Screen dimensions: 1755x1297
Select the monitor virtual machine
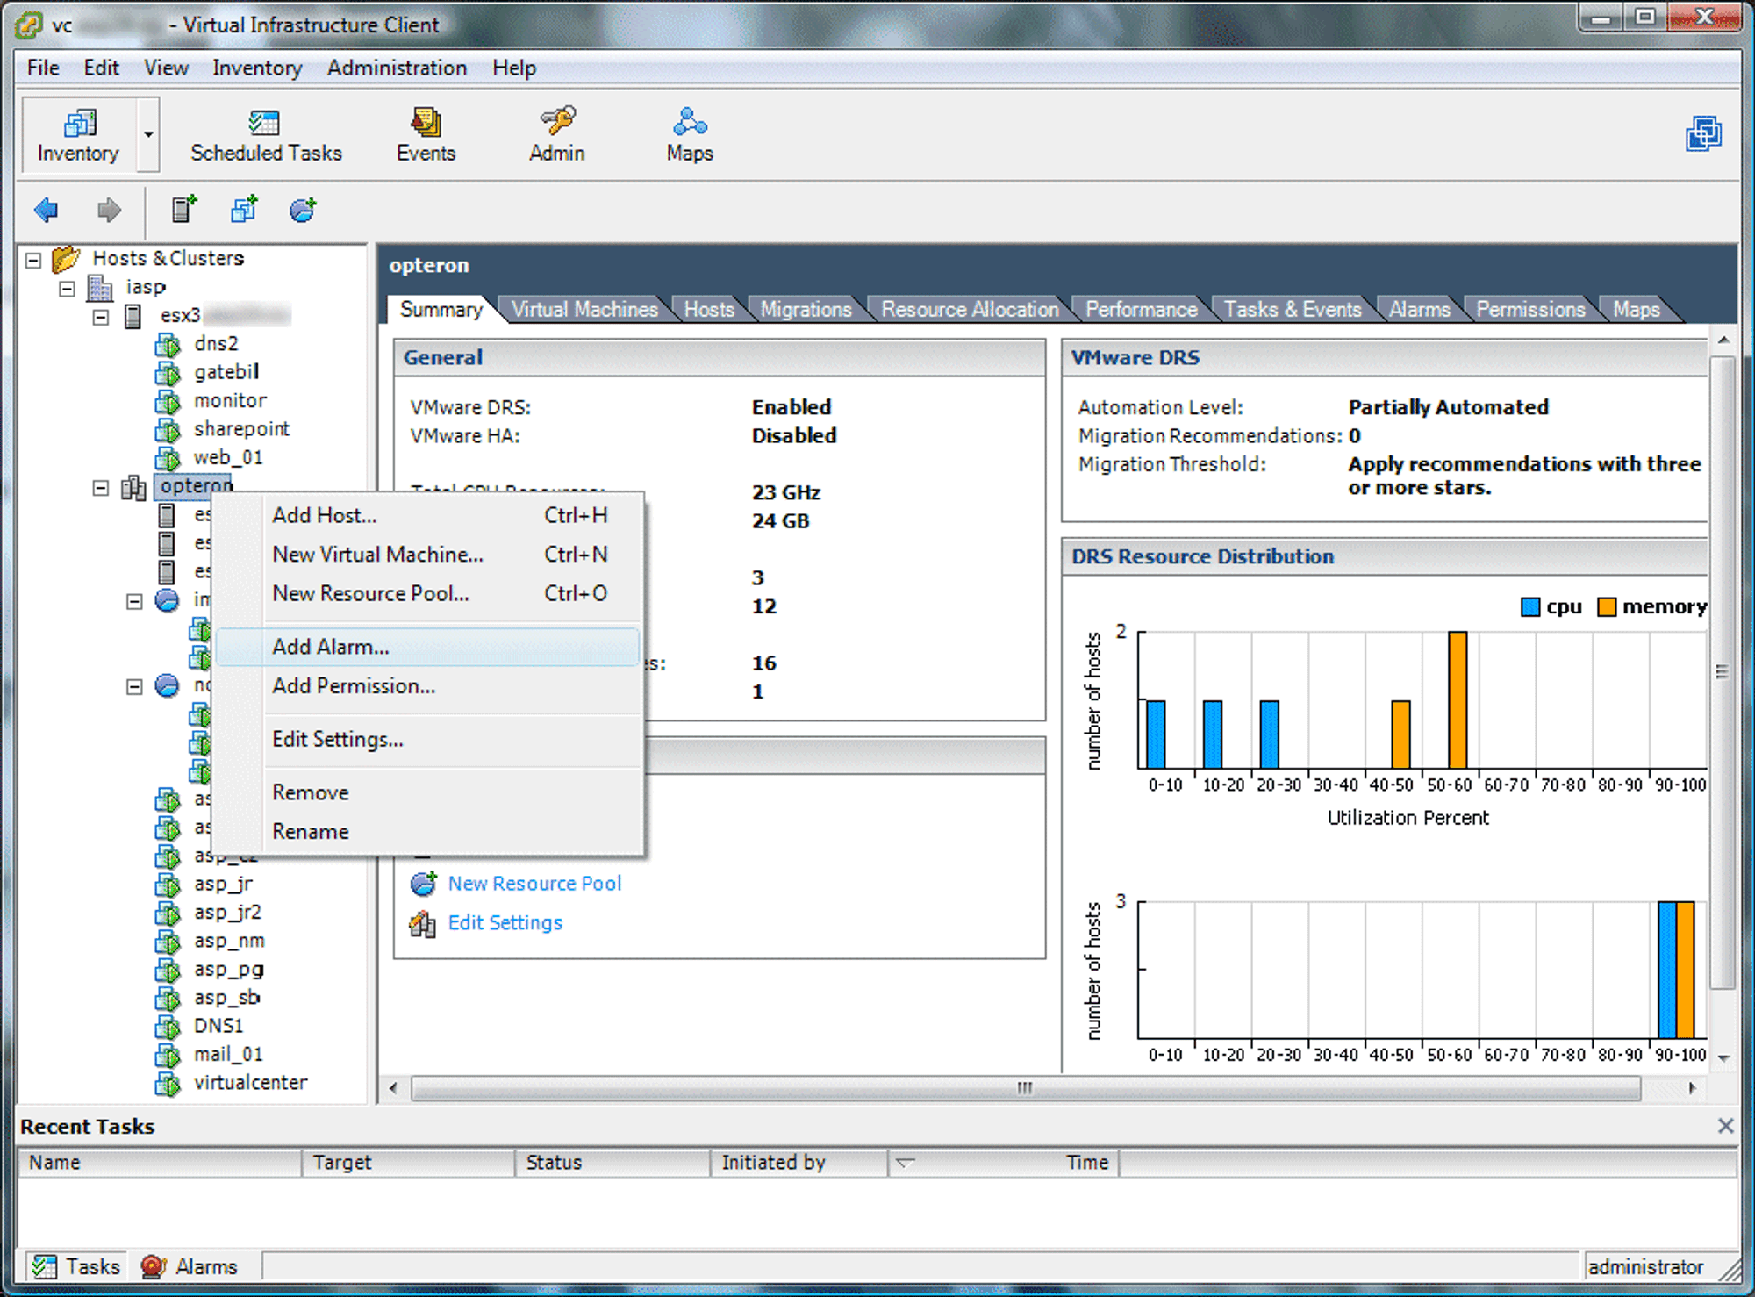(230, 400)
